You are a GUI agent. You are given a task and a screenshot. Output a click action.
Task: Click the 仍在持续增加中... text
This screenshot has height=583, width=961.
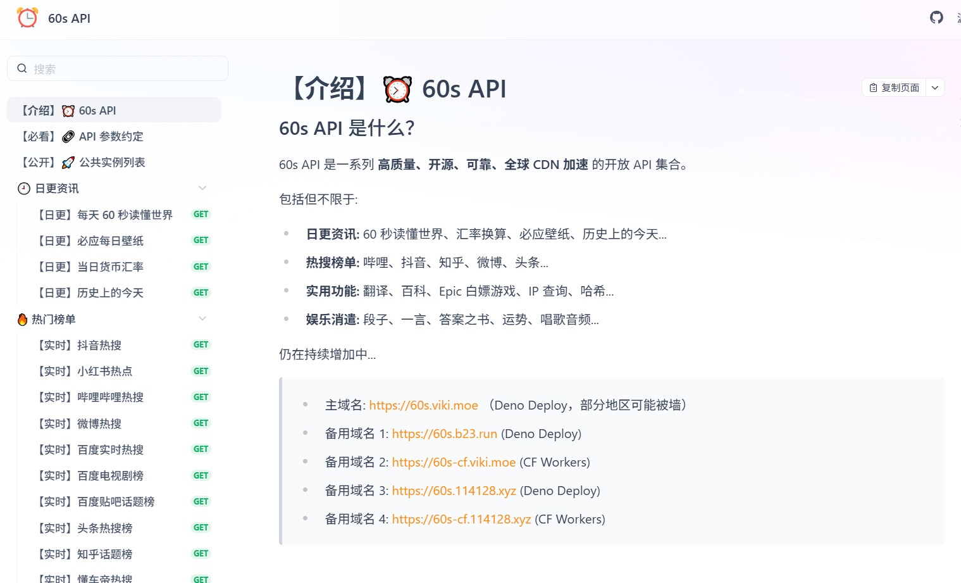(x=327, y=354)
